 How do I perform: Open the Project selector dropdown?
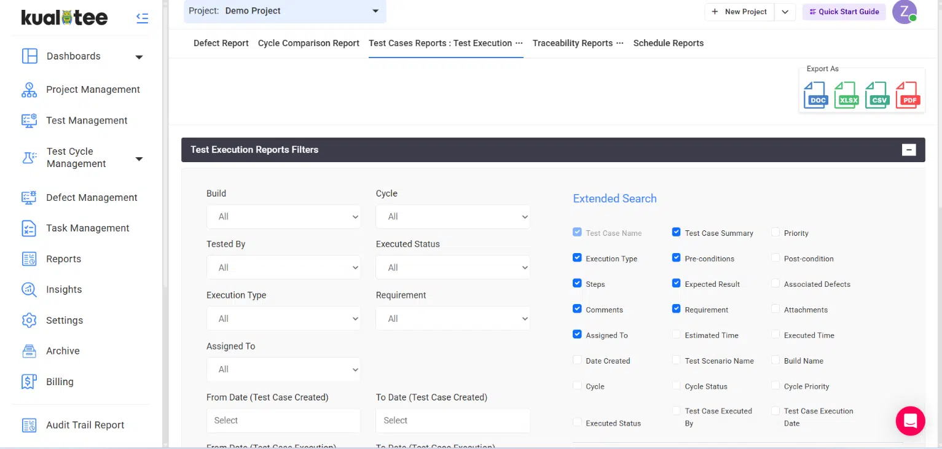click(x=285, y=11)
